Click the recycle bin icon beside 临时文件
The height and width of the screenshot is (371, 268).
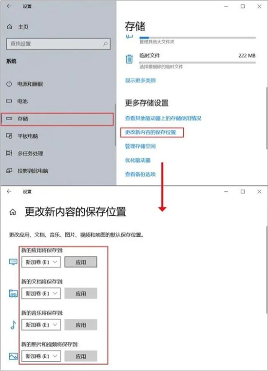point(129,59)
